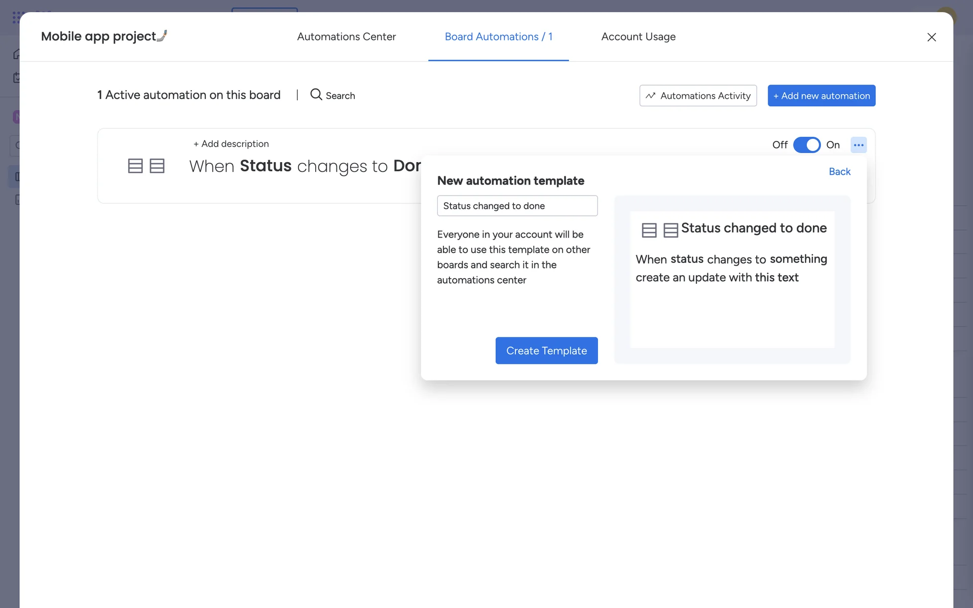Switch to Automations Center tab
973x608 pixels.
coord(346,36)
